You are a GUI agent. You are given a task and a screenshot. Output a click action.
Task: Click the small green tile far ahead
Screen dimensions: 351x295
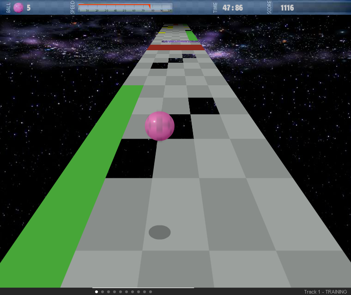tap(192, 36)
